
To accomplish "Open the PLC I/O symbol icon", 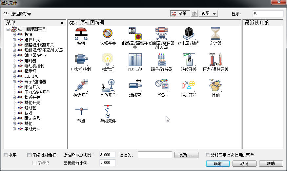I will (x=135, y=60).
